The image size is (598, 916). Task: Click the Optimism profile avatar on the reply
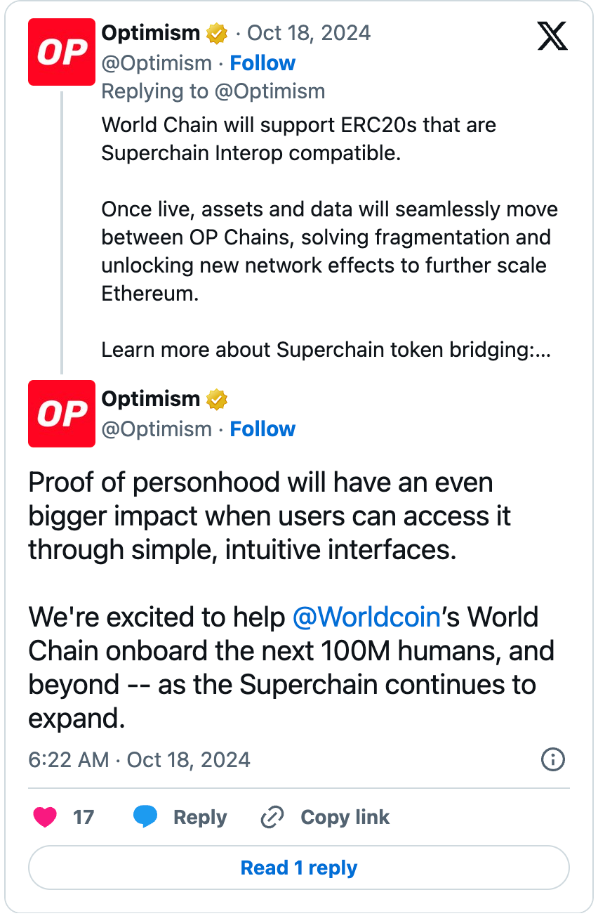[62, 414]
